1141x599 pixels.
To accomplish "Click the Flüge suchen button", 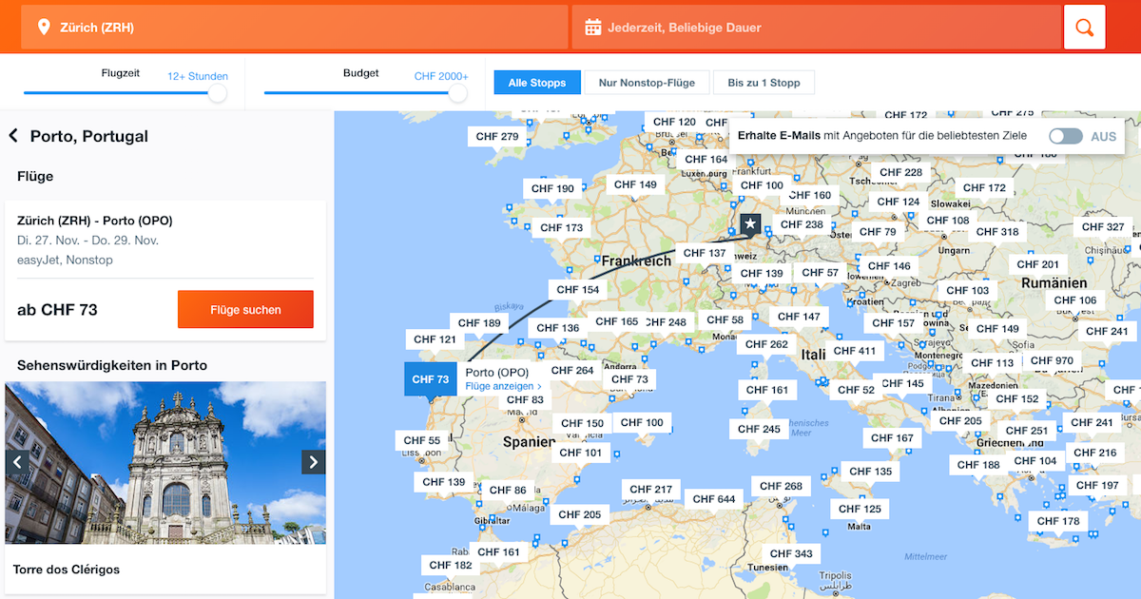I will pos(245,310).
